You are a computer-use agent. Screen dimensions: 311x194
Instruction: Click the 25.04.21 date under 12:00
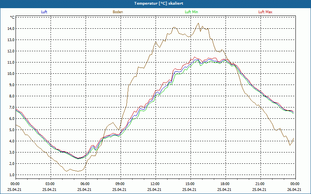pyautogui.click(x=154, y=189)
